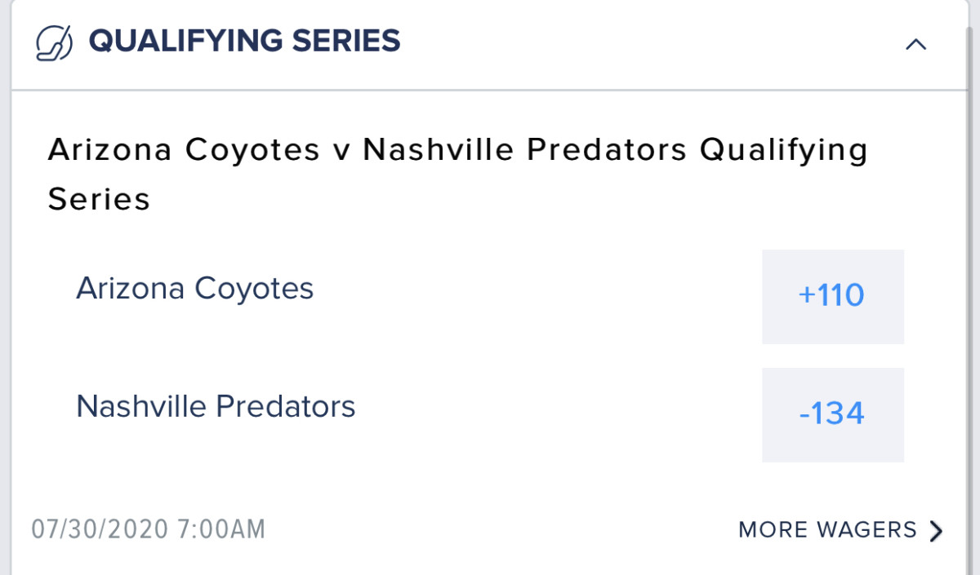Image resolution: width=980 pixels, height=575 pixels.
Task: Select the favorite moneyline selection
Action: (x=832, y=414)
